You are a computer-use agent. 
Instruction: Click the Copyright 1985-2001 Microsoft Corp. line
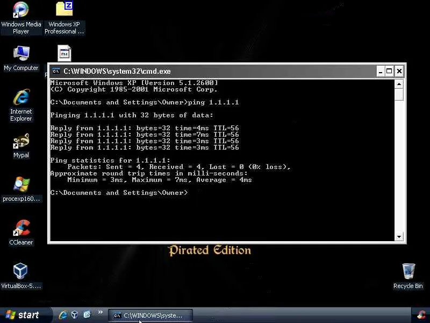click(134, 89)
